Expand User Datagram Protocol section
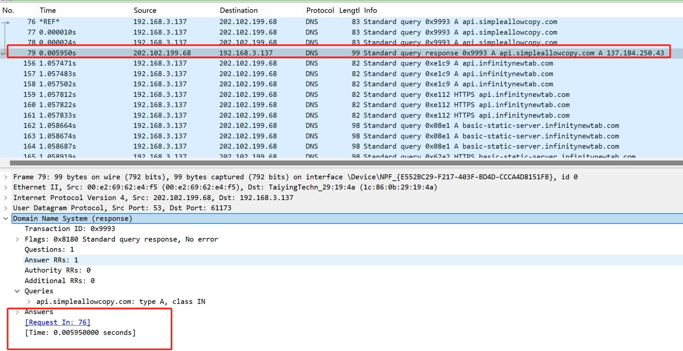 click(6, 208)
